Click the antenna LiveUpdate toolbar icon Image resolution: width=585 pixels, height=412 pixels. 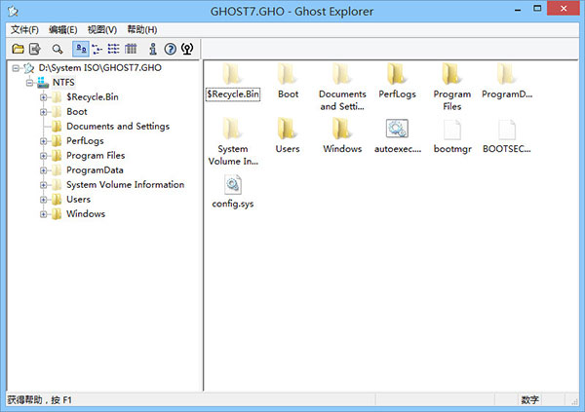pyautogui.click(x=186, y=49)
